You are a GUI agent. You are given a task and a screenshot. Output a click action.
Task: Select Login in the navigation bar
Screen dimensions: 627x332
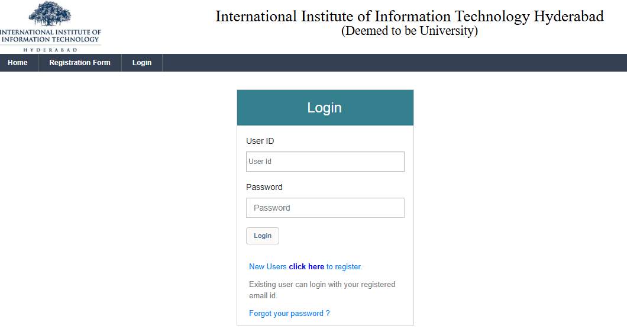point(142,63)
